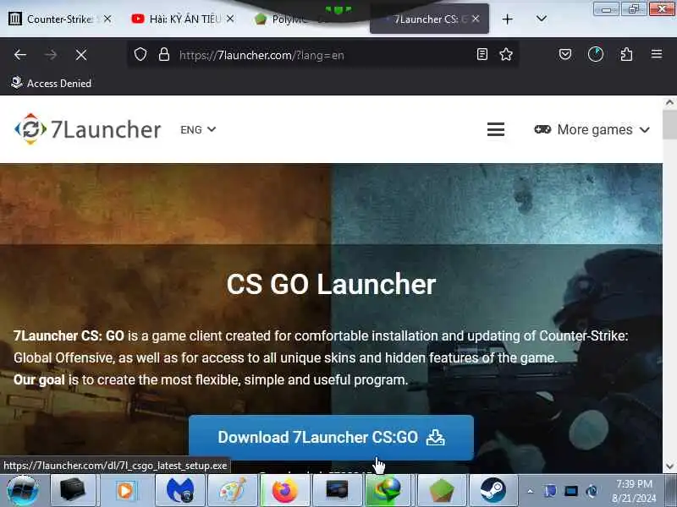Expand the More games dropdown
Image resolution: width=677 pixels, height=507 pixels.
[x=592, y=130]
